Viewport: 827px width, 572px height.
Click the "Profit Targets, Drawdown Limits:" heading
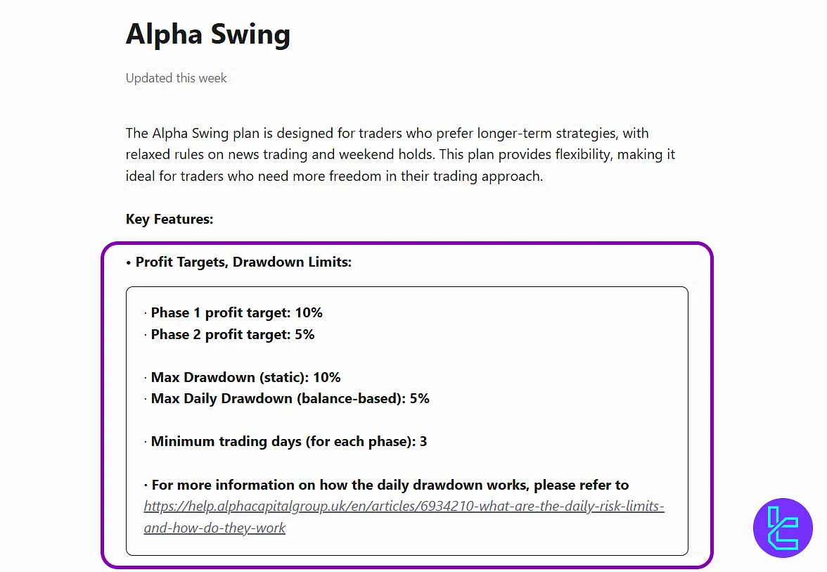[x=243, y=262]
